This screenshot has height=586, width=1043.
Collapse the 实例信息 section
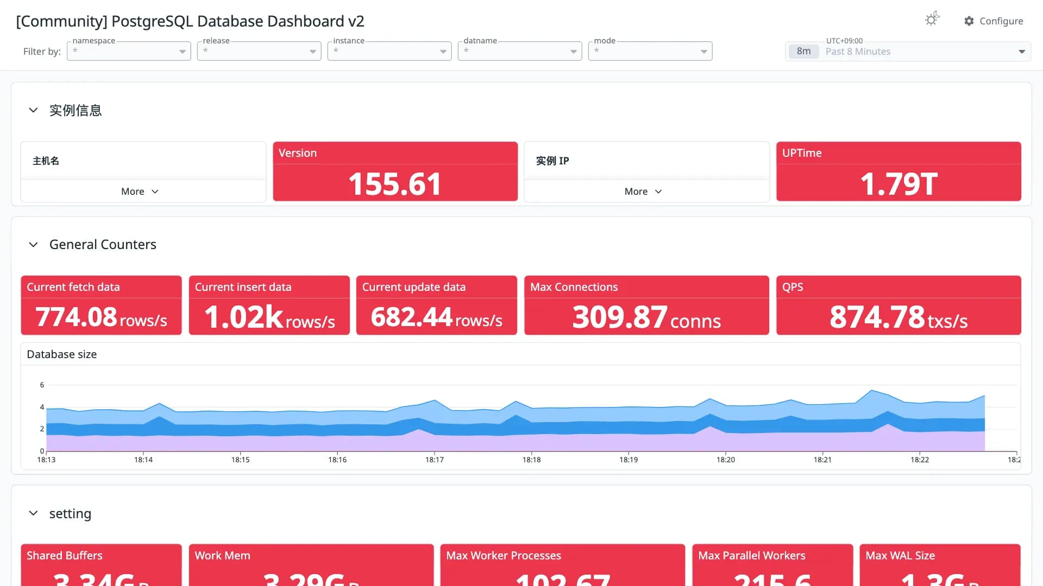[33, 110]
